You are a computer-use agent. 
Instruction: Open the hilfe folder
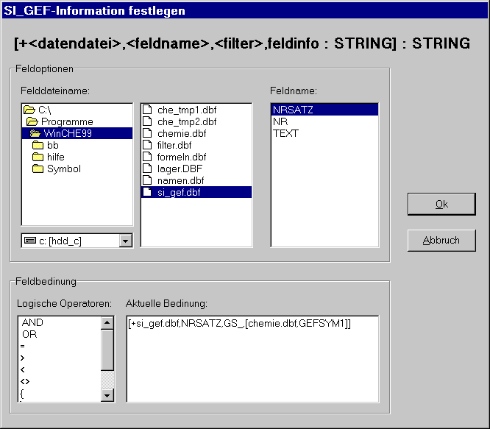55,157
